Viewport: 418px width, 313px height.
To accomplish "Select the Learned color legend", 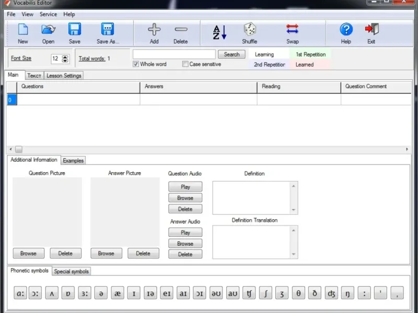I will point(310,65).
